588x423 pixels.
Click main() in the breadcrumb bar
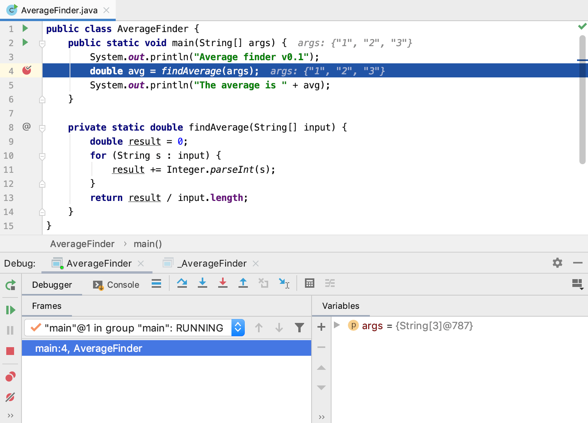[148, 244]
